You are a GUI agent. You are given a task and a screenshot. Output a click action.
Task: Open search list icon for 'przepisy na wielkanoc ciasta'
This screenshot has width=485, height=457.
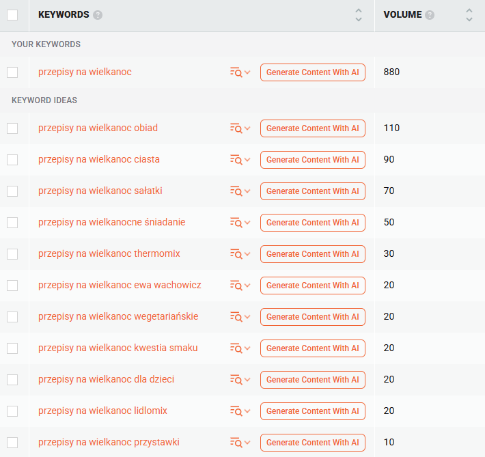(236, 160)
